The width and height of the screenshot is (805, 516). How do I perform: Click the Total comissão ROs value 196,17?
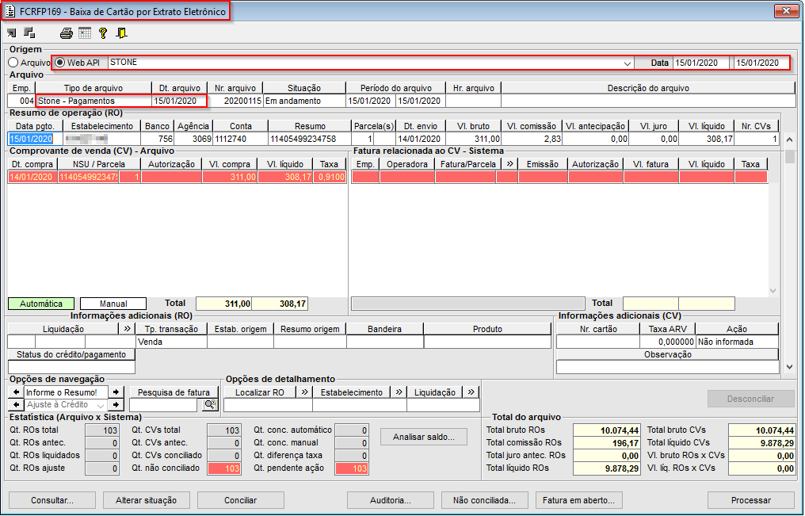pyautogui.click(x=607, y=443)
